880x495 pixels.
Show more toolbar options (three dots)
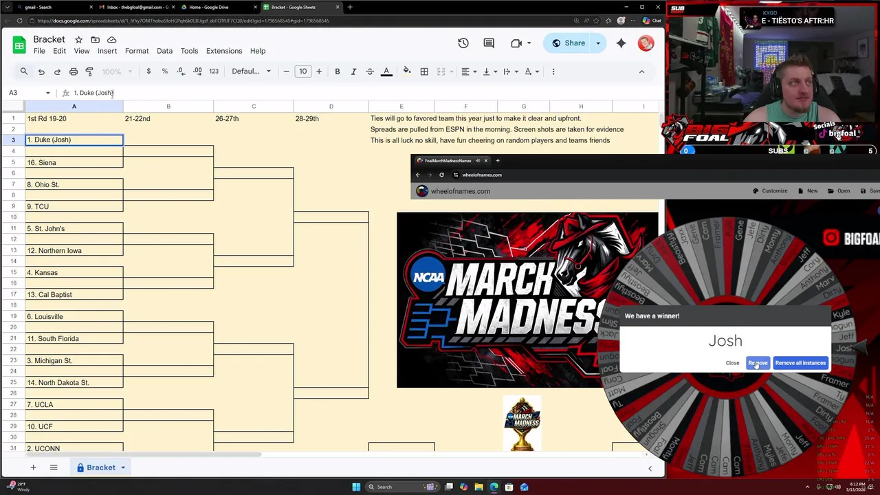point(553,71)
